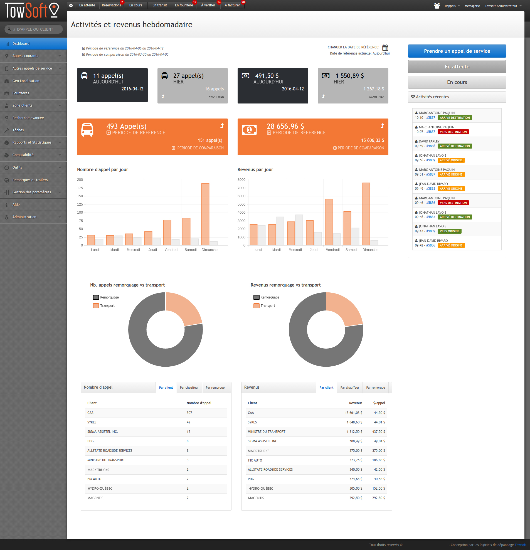Open the Towsoft Administrateur user dropdown

point(502,6)
